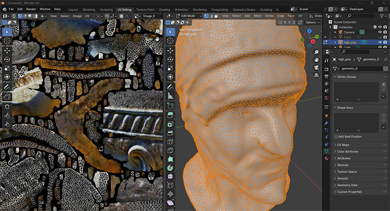Select the Transform tool in the 3D viewport toolbar
Screen dimensions: 390x211
pyautogui.click(x=171, y=77)
